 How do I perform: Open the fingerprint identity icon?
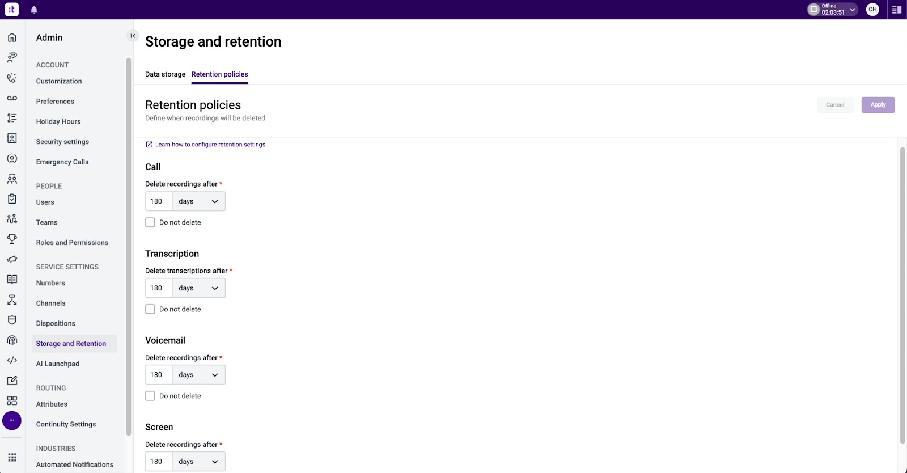coord(12,340)
